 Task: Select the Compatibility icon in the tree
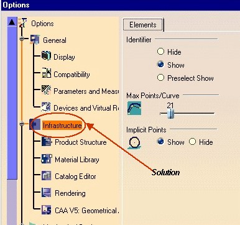pyautogui.click(x=47, y=73)
